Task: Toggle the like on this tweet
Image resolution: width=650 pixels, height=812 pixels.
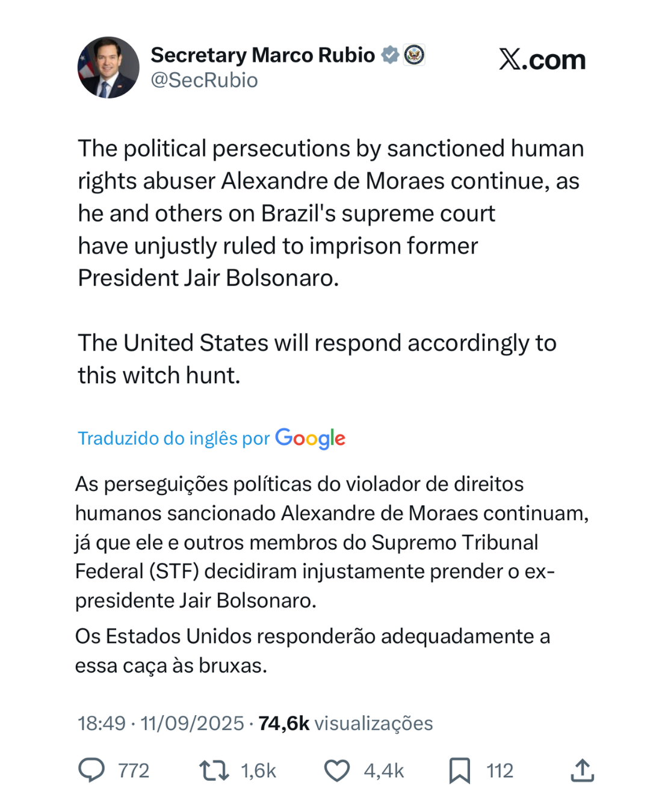Action: pos(338,770)
